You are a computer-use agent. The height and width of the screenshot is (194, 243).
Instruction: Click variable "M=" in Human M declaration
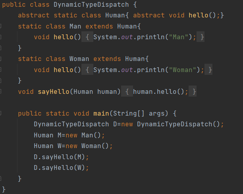pyautogui.click(x=62, y=135)
